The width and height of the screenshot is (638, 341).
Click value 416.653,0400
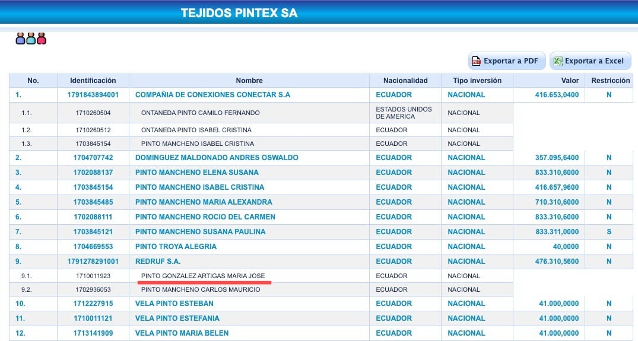pos(557,95)
